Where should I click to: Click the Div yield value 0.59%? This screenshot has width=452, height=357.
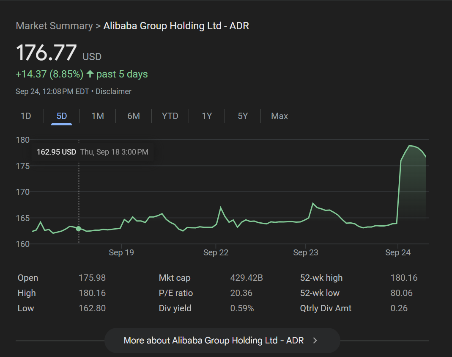pyautogui.click(x=242, y=308)
